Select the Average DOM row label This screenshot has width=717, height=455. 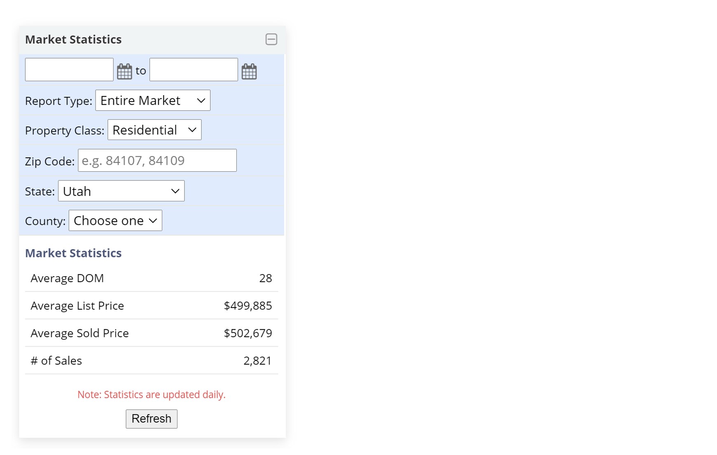[x=67, y=278]
